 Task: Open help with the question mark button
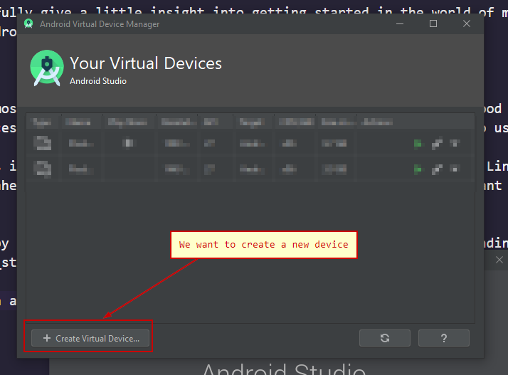[443, 338]
